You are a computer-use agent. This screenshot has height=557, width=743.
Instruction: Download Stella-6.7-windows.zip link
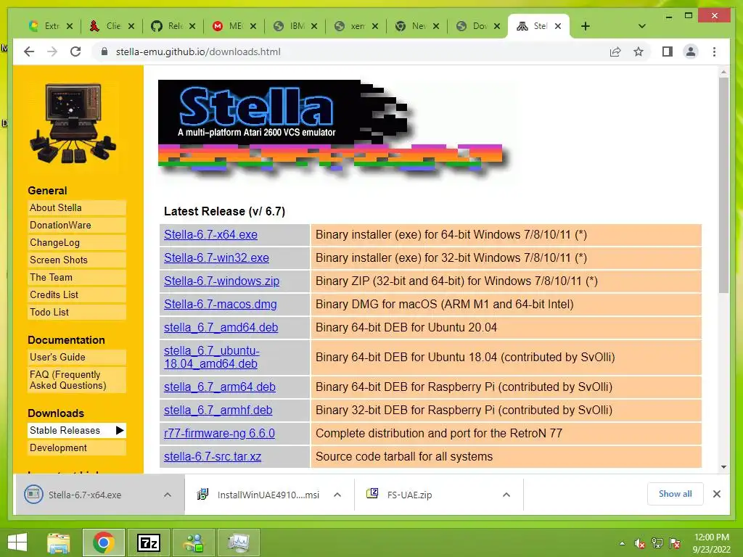(222, 281)
